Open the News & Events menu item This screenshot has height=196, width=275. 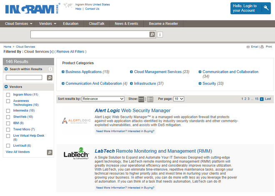click(126, 23)
